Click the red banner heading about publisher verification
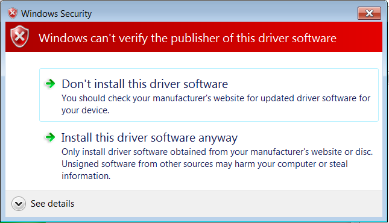Viewport: 389px width, 223px height. tap(188, 38)
